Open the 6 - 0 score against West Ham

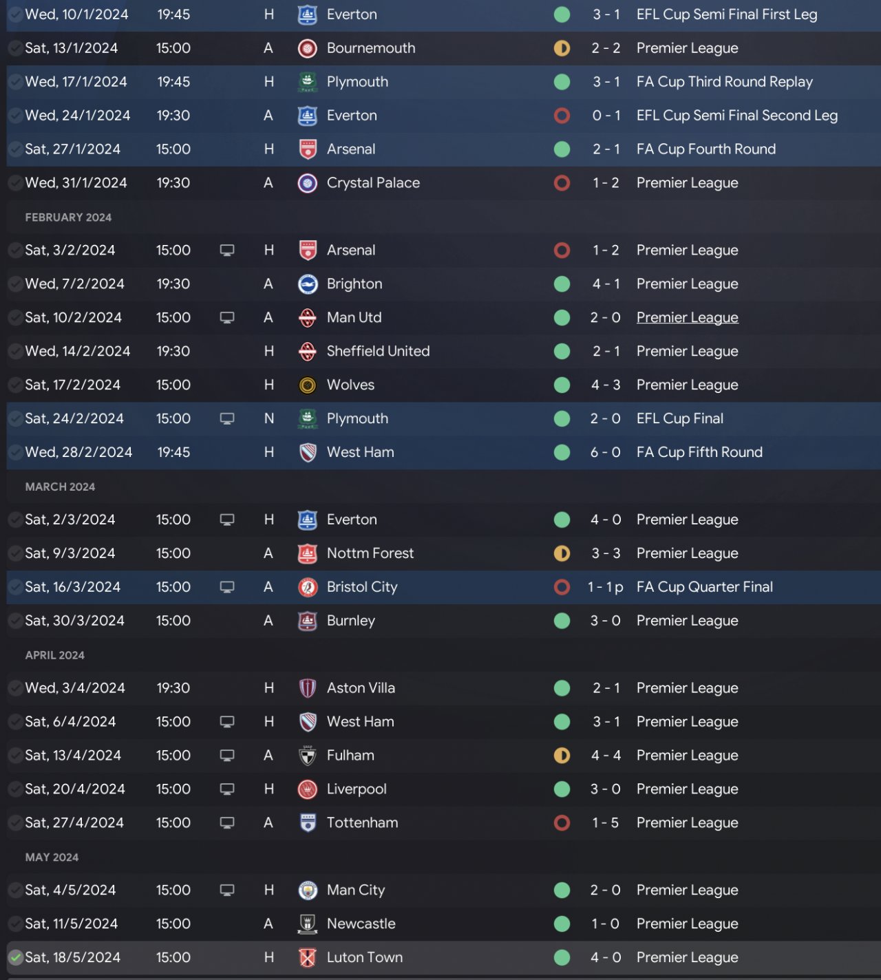[x=605, y=453]
